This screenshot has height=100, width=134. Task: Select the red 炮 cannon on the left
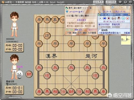click(x=47, y=75)
